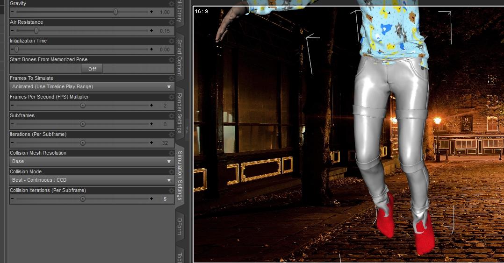This screenshot has width=504, height=263.
Task: Open the FPS Multiplier settings gear
Action: click(171, 97)
